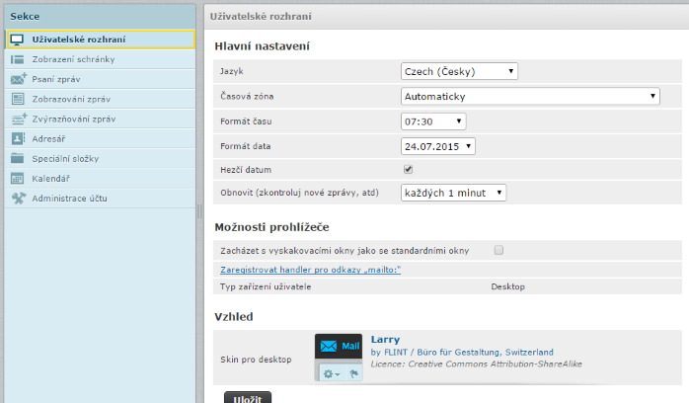Click the Adresář contact card icon
The width and height of the screenshot is (689, 403).
[x=17, y=139]
